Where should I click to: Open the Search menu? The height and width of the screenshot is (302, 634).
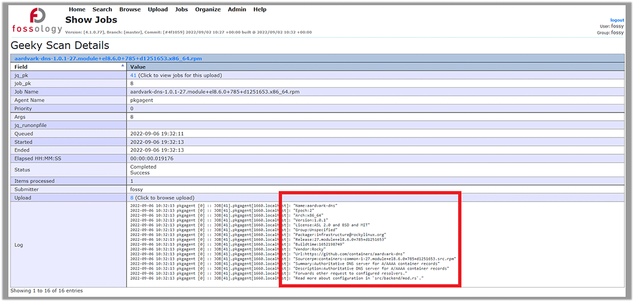(x=102, y=10)
